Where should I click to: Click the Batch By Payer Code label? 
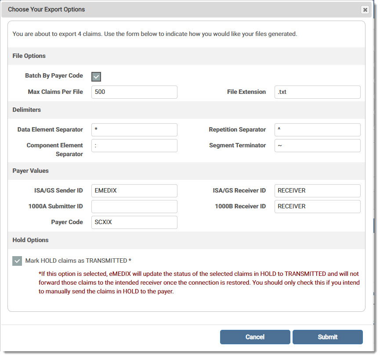tap(54, 76)
